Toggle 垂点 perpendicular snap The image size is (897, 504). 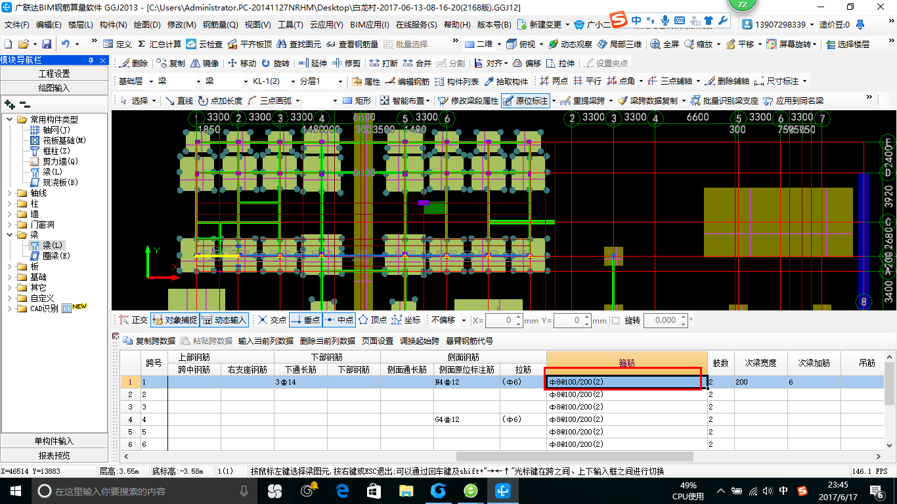[305, 320]
